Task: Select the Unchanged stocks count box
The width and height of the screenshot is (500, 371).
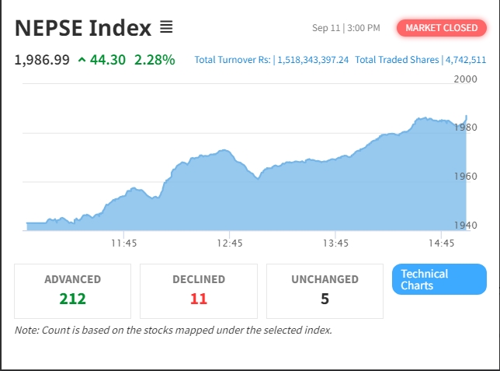Action: [x=325, y=290]
